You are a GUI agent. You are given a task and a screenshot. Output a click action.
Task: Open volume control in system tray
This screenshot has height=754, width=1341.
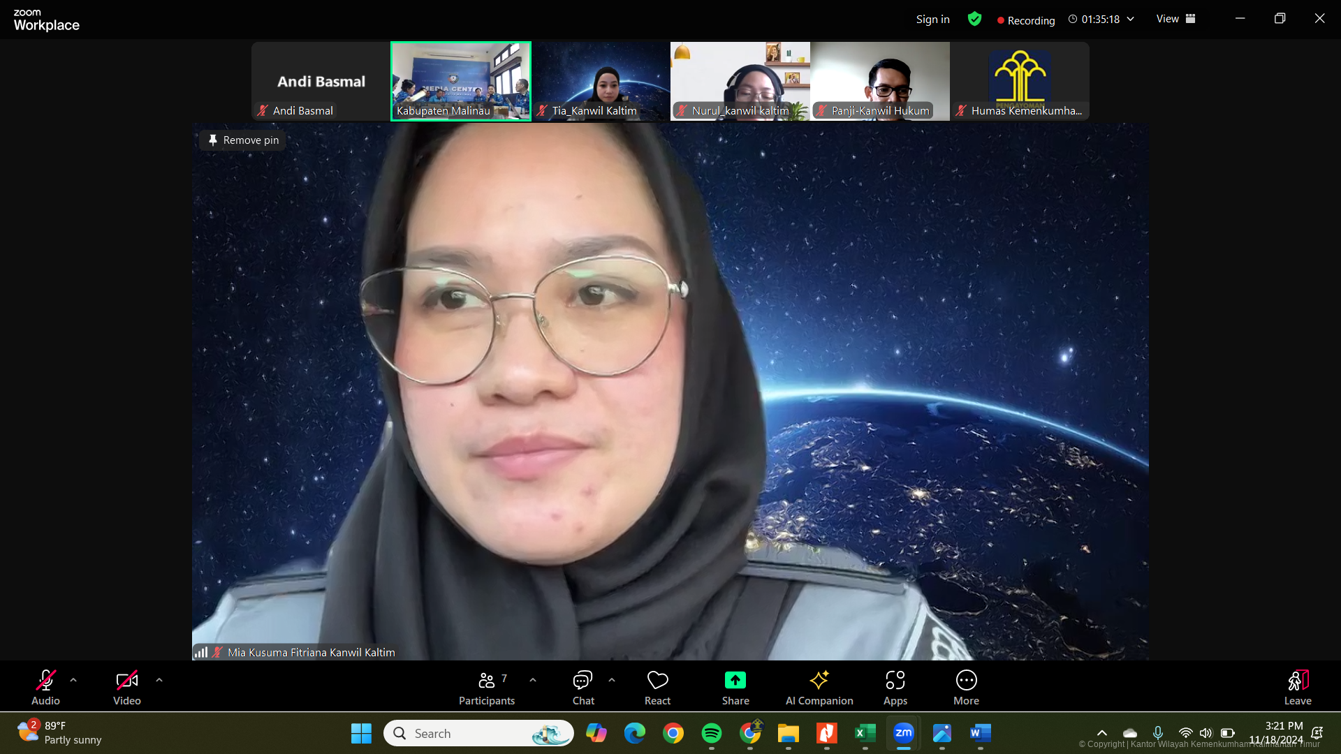(x=1206, y=733)
